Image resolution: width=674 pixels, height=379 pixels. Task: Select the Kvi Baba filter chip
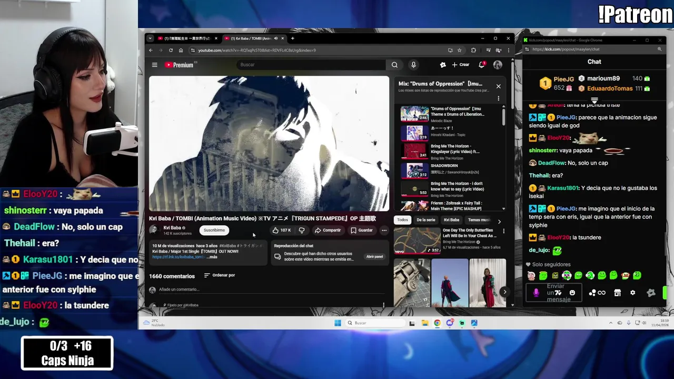point(451,220)
